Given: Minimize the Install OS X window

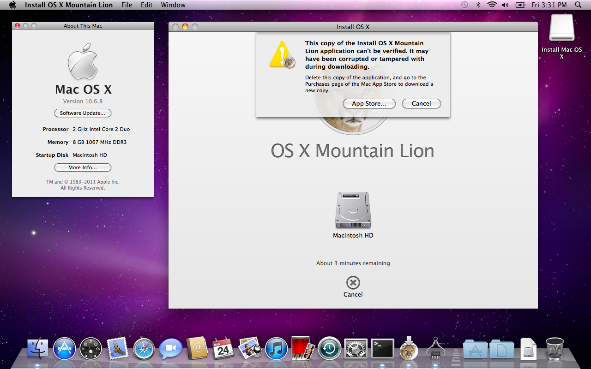Looking at the screenshot, I should point(185,27).
